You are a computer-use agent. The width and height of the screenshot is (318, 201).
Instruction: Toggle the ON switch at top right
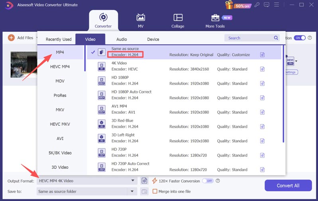pyautogui.click(x=300, y=38)
